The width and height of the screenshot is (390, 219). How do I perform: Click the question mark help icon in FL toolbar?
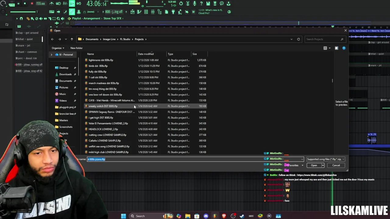click(201, 4)
